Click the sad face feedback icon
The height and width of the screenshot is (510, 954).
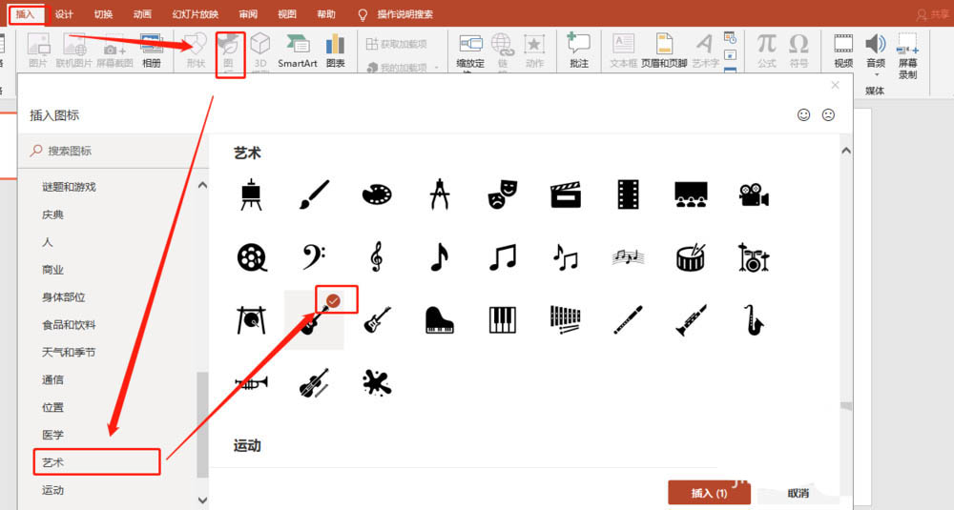pos(828,115)
